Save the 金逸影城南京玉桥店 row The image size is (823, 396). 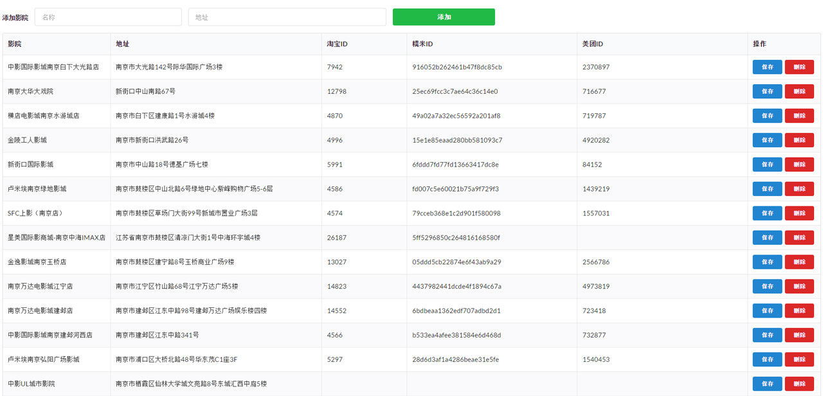[767, 262]
